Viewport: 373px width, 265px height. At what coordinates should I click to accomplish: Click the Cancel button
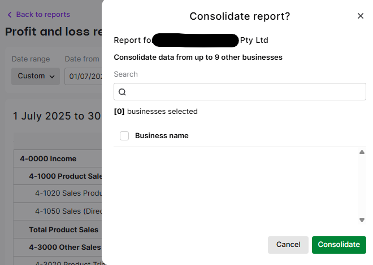click(x=288, y=245)
